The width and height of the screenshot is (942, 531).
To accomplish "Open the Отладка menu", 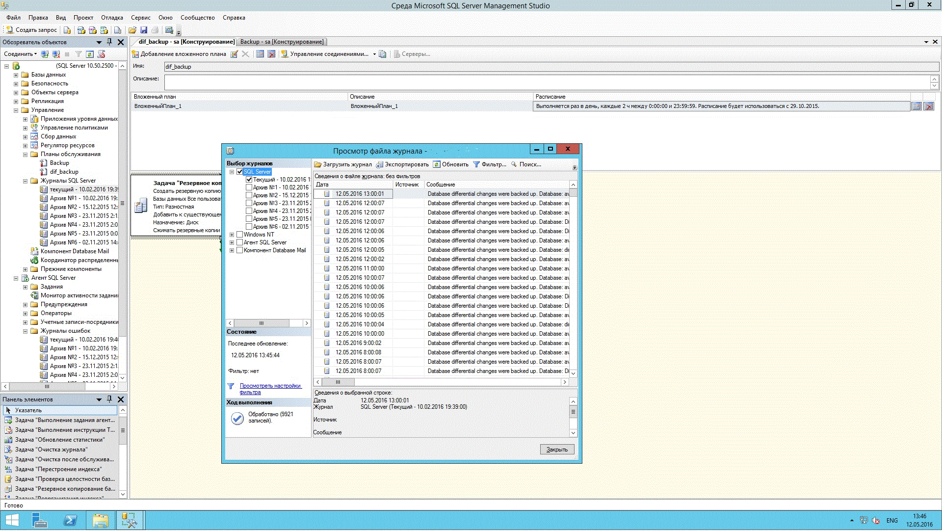I will click(112, 18).
